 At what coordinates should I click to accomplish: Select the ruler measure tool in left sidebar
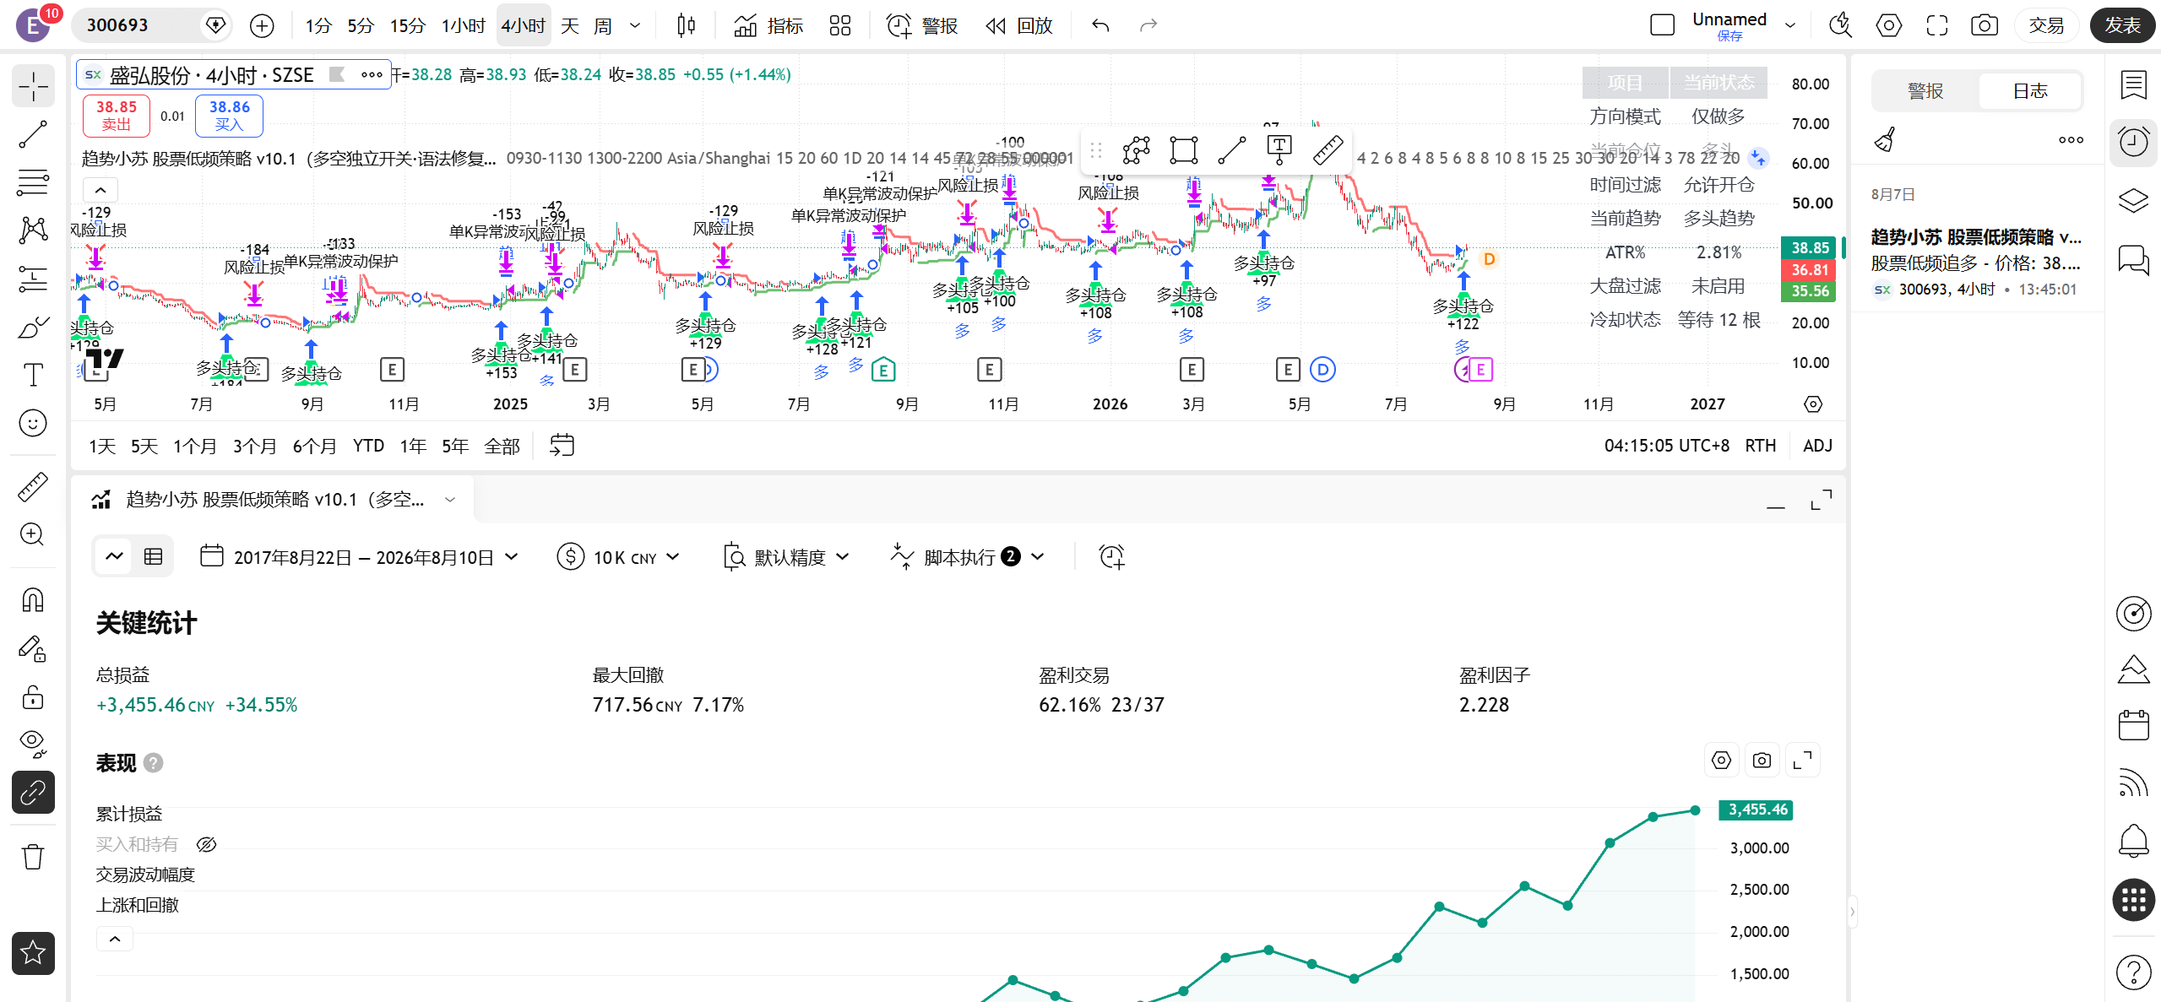[33, 487]
